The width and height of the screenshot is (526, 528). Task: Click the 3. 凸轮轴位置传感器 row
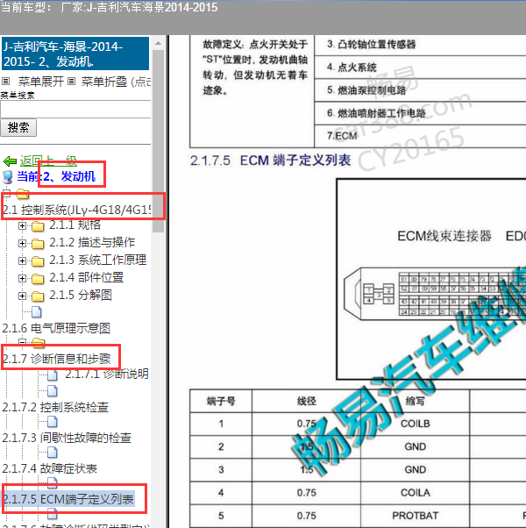tap(420, 45)
